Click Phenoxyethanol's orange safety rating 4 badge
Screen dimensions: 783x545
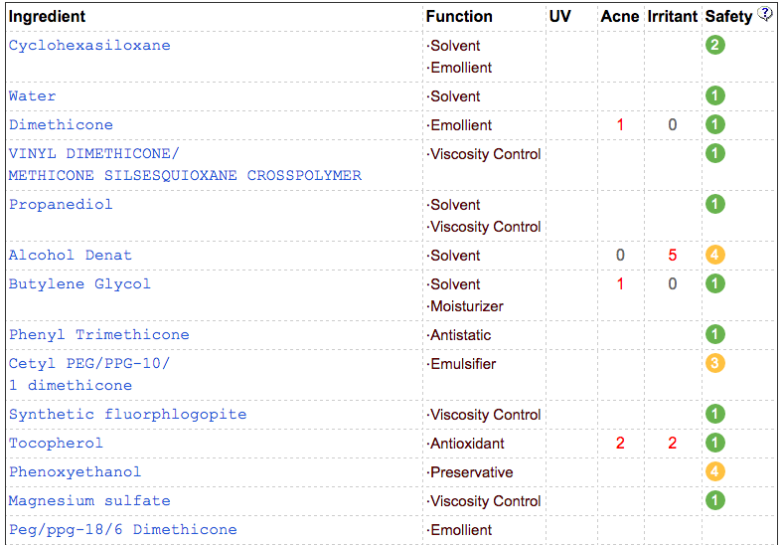click(x=715, y=471)
